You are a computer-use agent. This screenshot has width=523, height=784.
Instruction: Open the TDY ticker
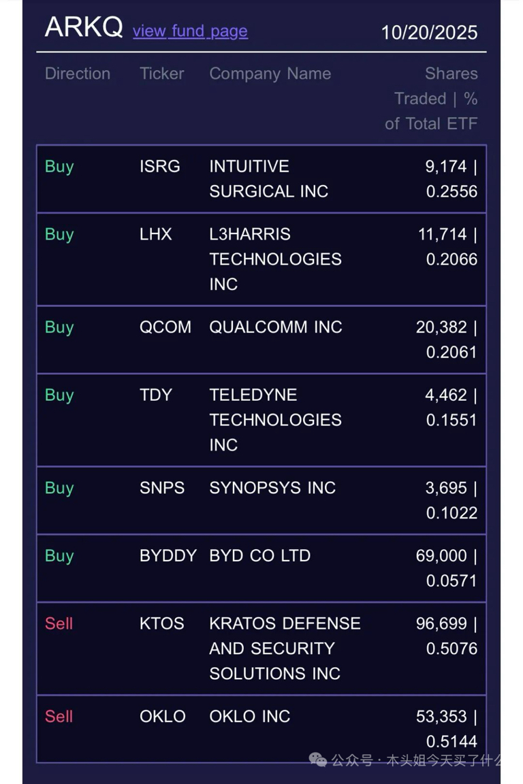(156, 395)
